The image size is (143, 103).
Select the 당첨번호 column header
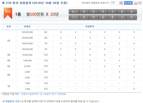90,26
